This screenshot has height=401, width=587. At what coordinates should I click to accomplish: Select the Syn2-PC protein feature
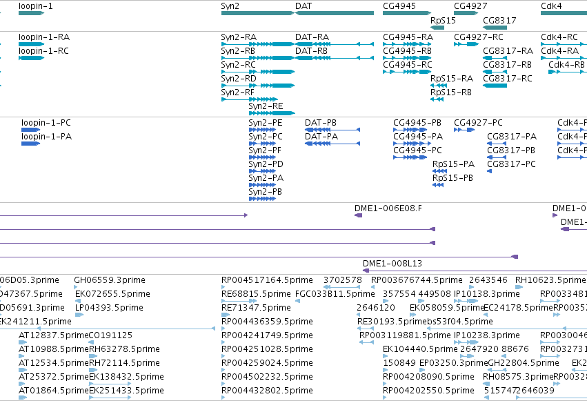(262, 144)
